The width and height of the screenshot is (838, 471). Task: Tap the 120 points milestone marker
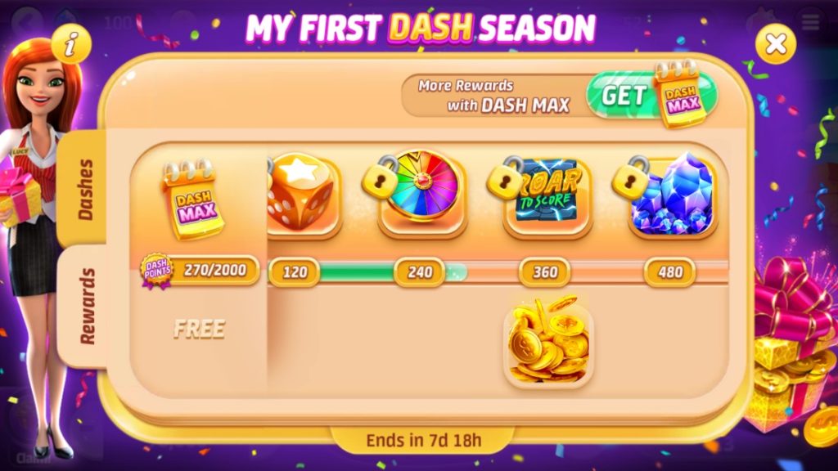click(x=295, y=271)
